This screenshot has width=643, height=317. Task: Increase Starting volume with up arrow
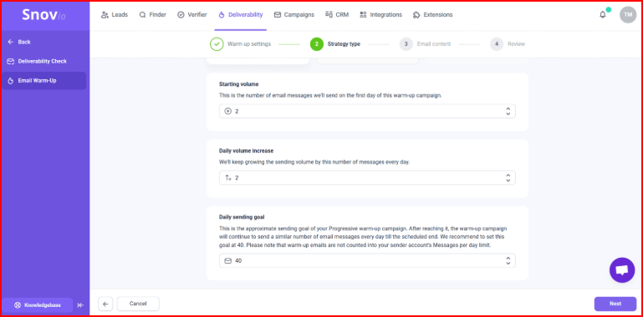tap(508, 108)
